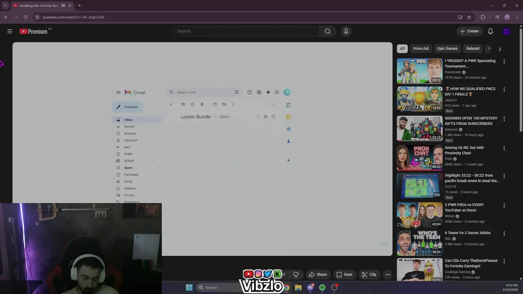Screen dimensions: 523x294
Task: Click the Clip button
Action: [x=369, y=274]
